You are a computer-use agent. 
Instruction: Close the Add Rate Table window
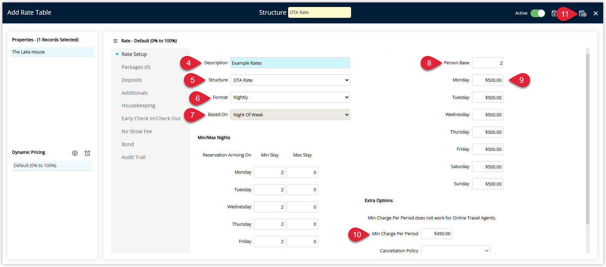596,13
